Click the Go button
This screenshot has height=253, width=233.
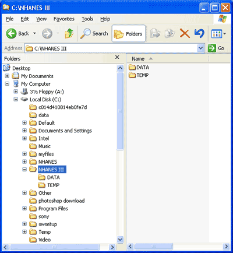coord(216,48)
